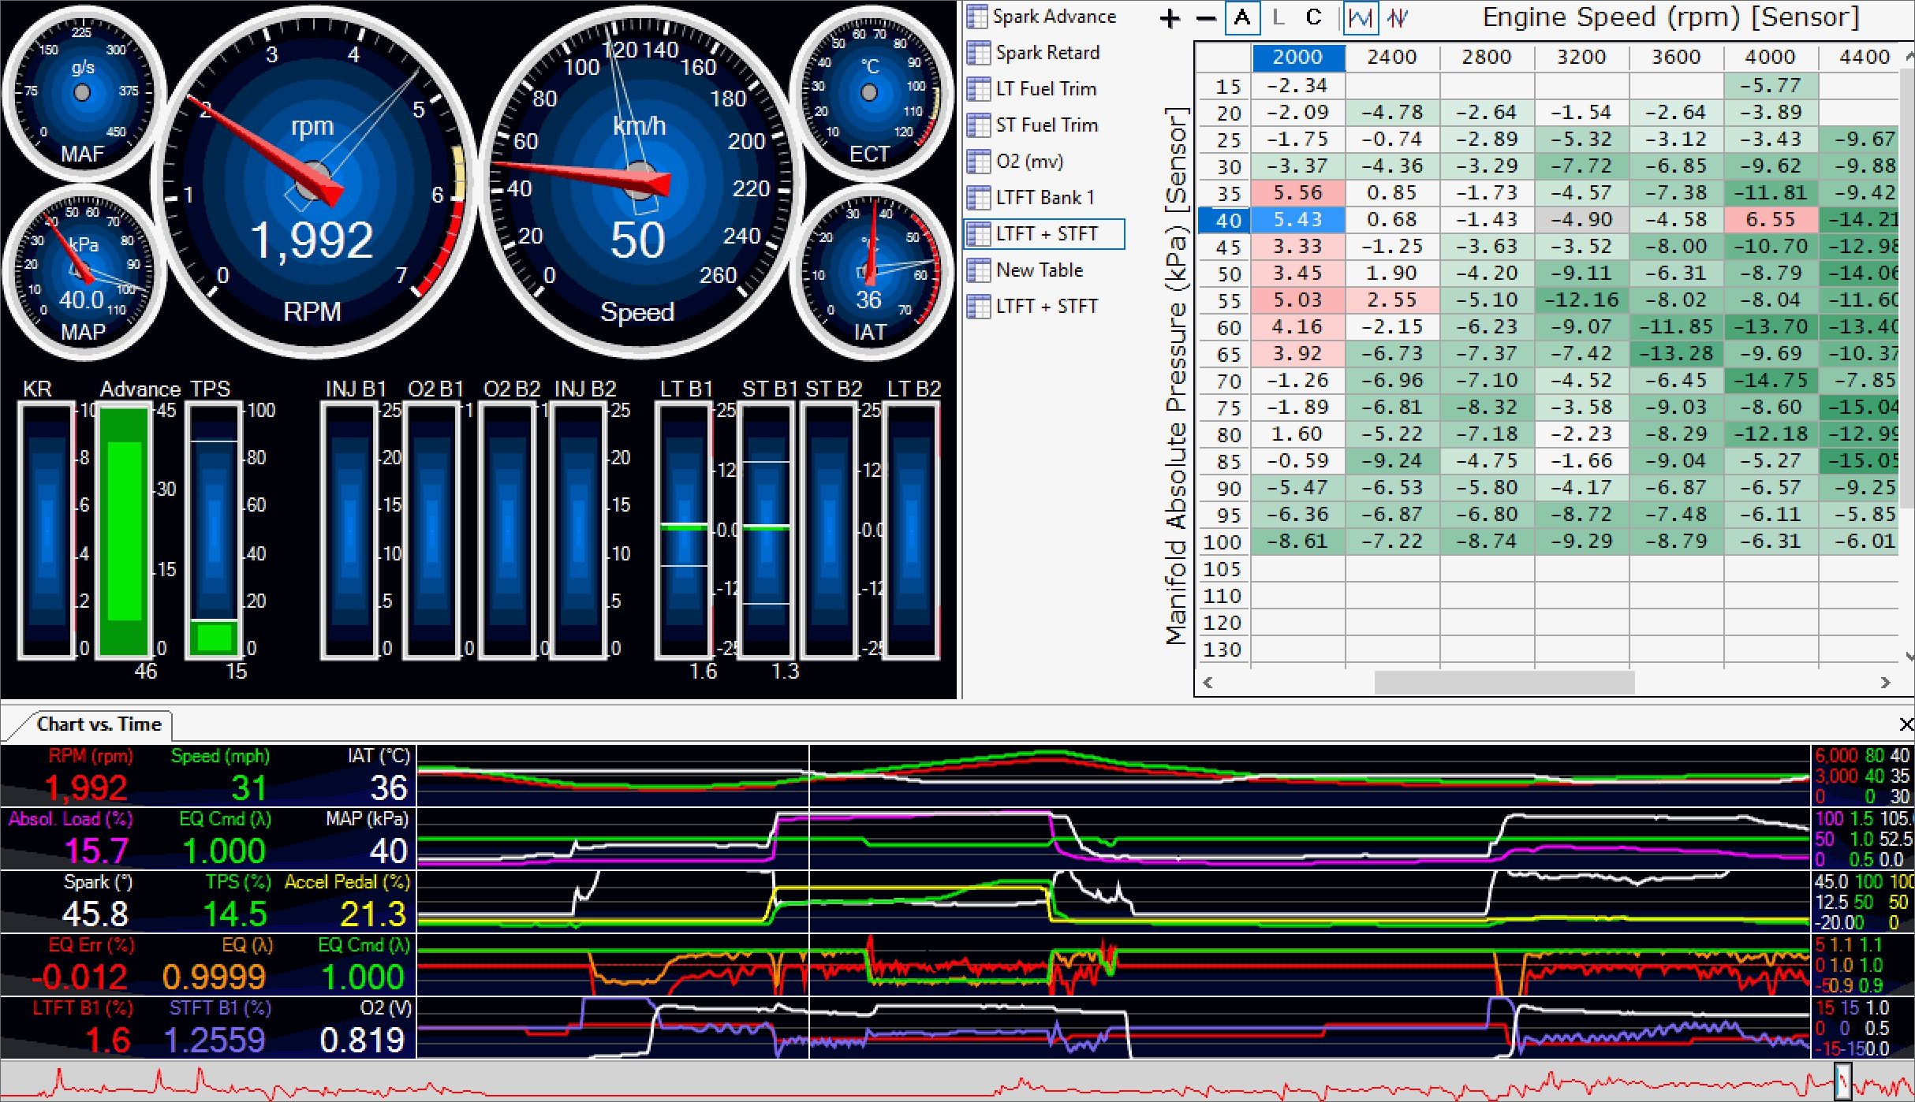
Task: Switch to the L display mode toggle
Action: 1279,17
